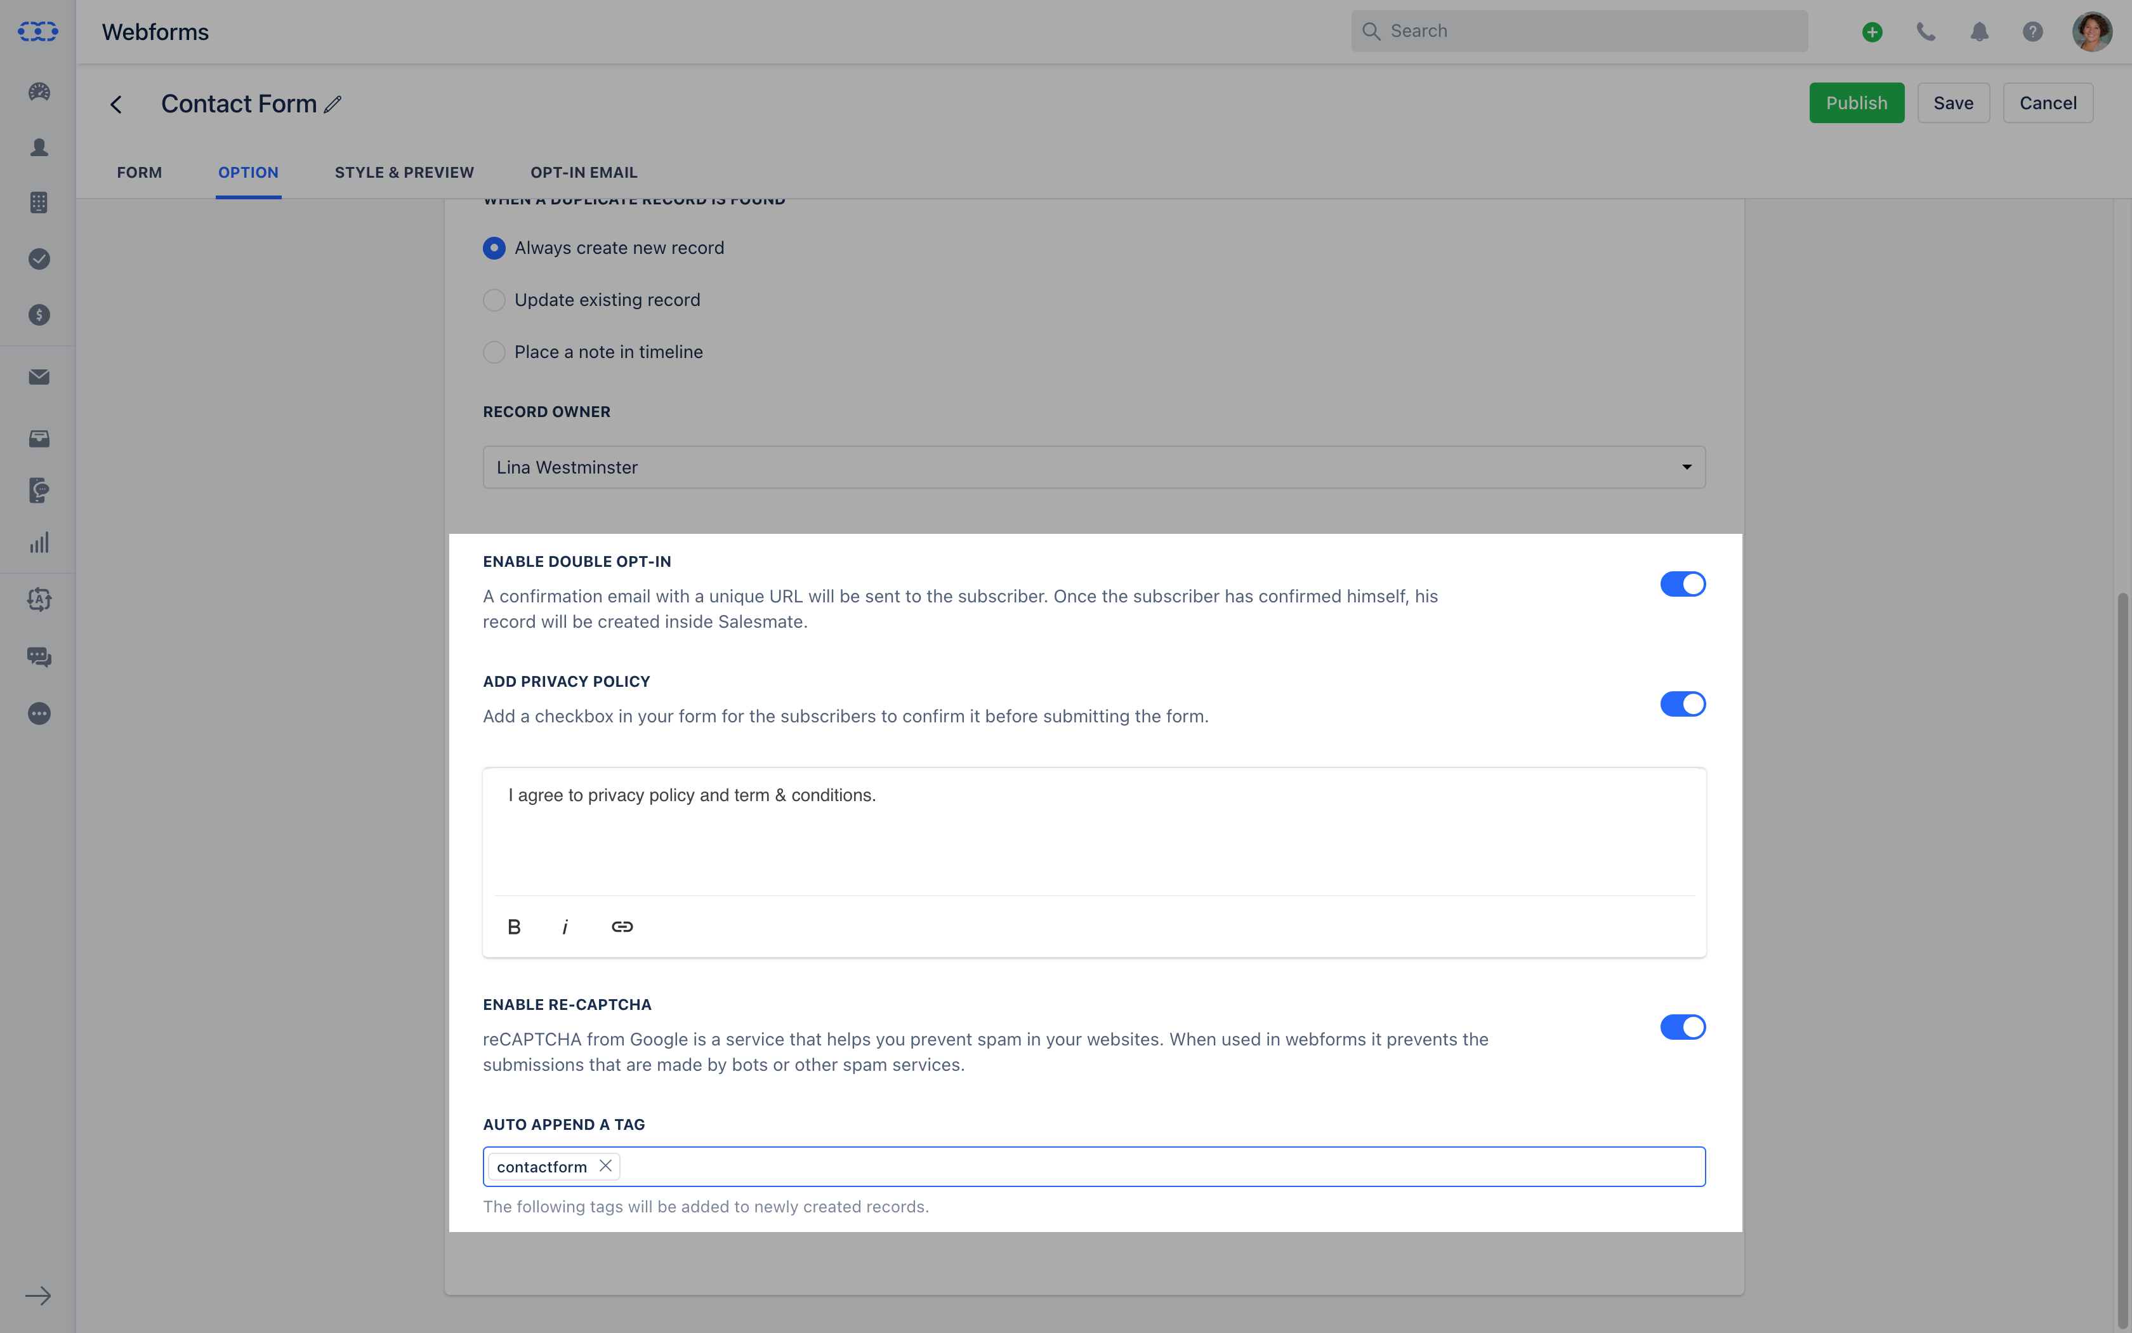2132x1333 pixels.
Task: Open notifications via the bell icon
Action: coord(1978,31)
